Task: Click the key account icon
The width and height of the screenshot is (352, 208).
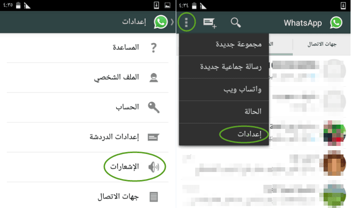Action: tap(154, 108)
